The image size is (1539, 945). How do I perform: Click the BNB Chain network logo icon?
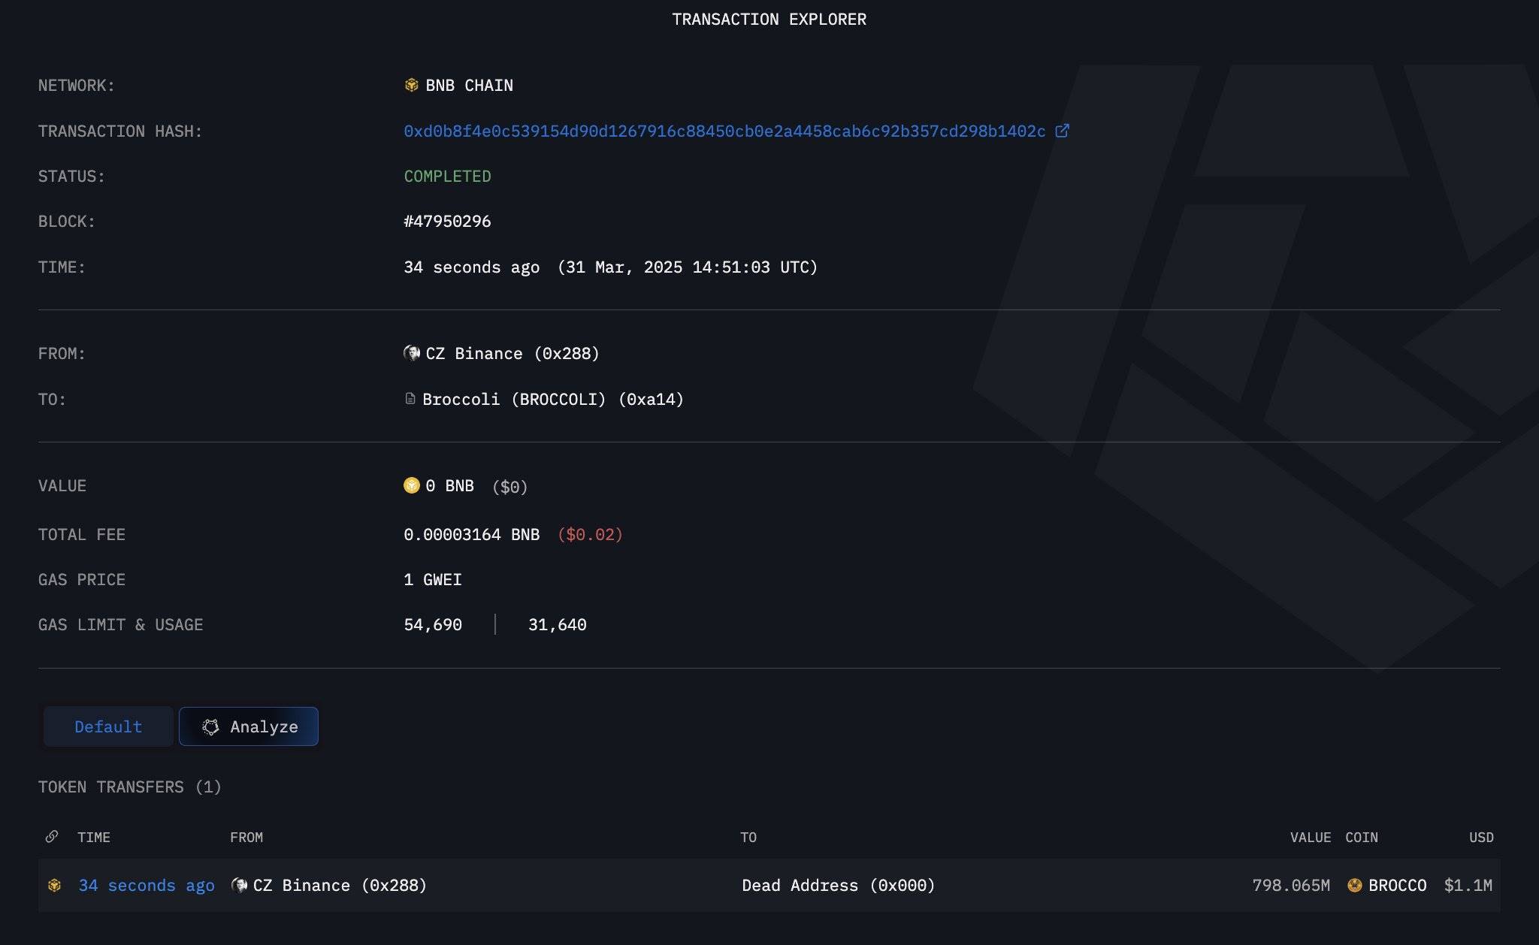411,85
